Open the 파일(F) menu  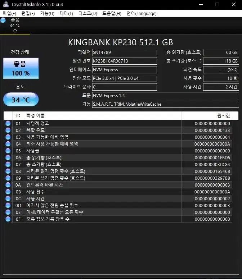[9, 14]
